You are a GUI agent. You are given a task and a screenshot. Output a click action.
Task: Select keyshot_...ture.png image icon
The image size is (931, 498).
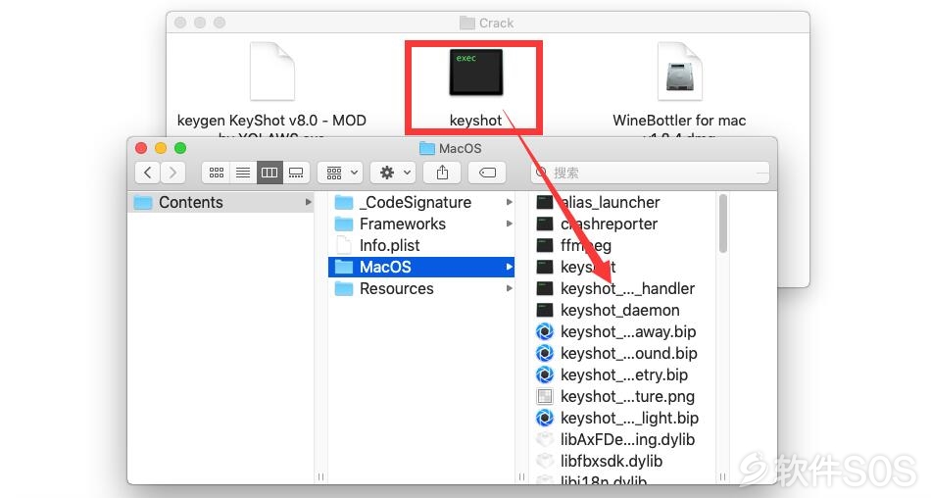pyautogui.click(x=545, y=396)
